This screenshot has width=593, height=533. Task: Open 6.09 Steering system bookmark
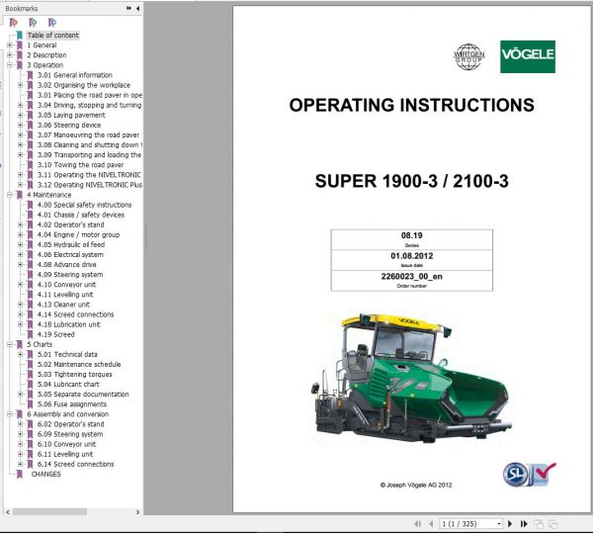70,434
